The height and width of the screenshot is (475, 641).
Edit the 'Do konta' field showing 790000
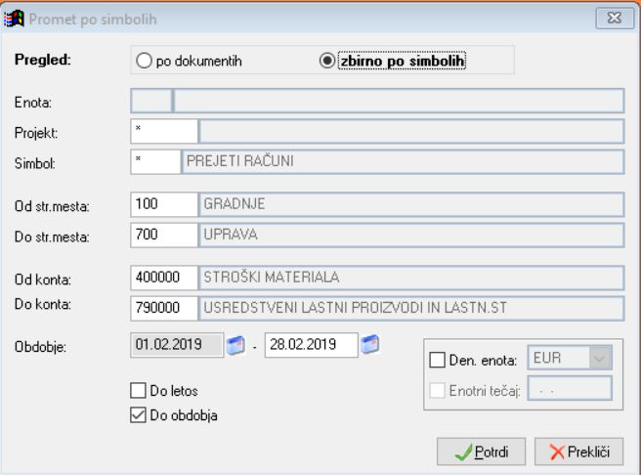[x=164, y=308]
